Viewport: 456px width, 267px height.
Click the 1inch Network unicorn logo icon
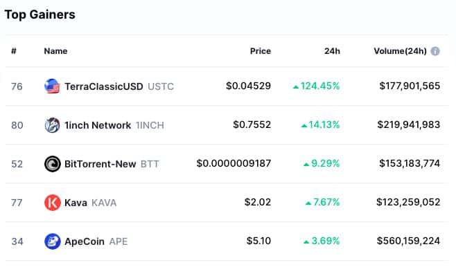tap(53, 125)
